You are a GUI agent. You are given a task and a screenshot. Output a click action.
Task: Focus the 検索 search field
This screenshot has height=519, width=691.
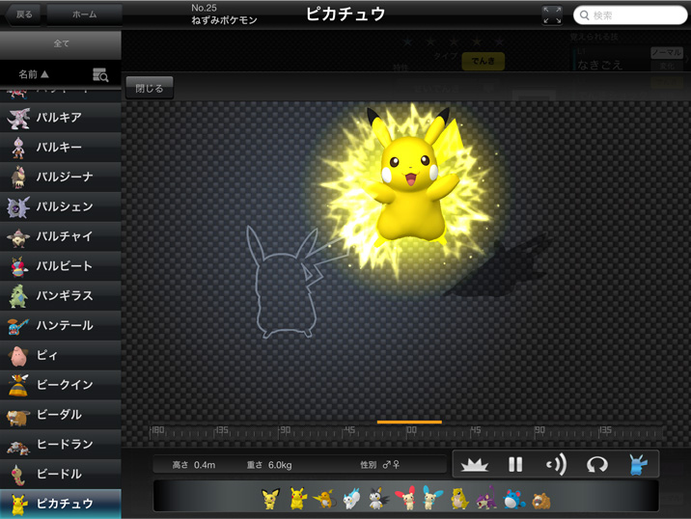click(630, 15)
